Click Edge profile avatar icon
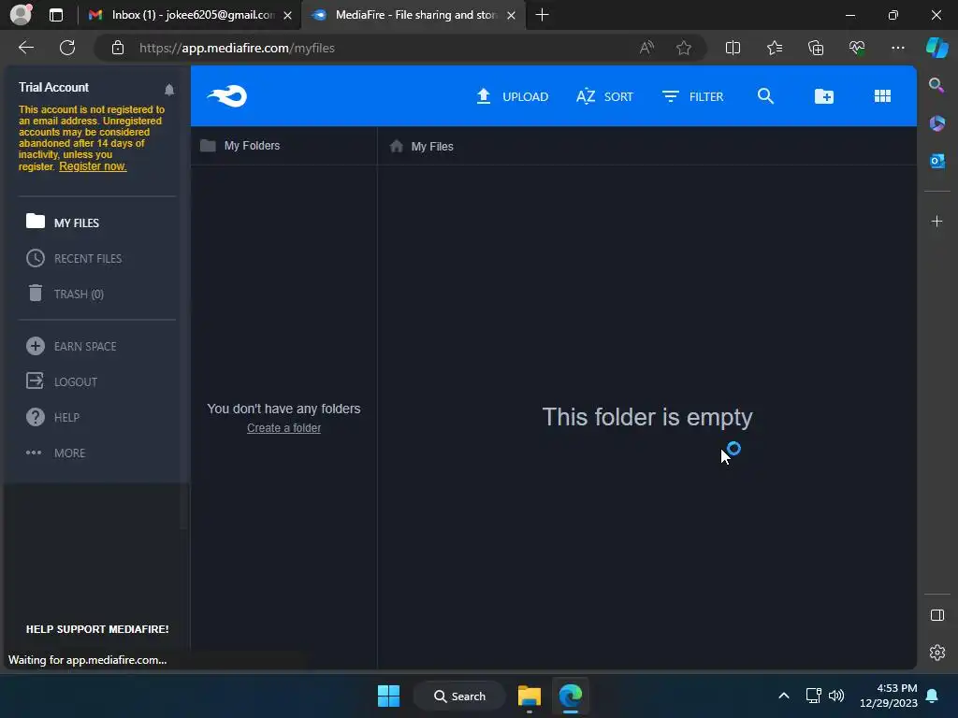This screenshot has width=958, height=718. point(22,14)
